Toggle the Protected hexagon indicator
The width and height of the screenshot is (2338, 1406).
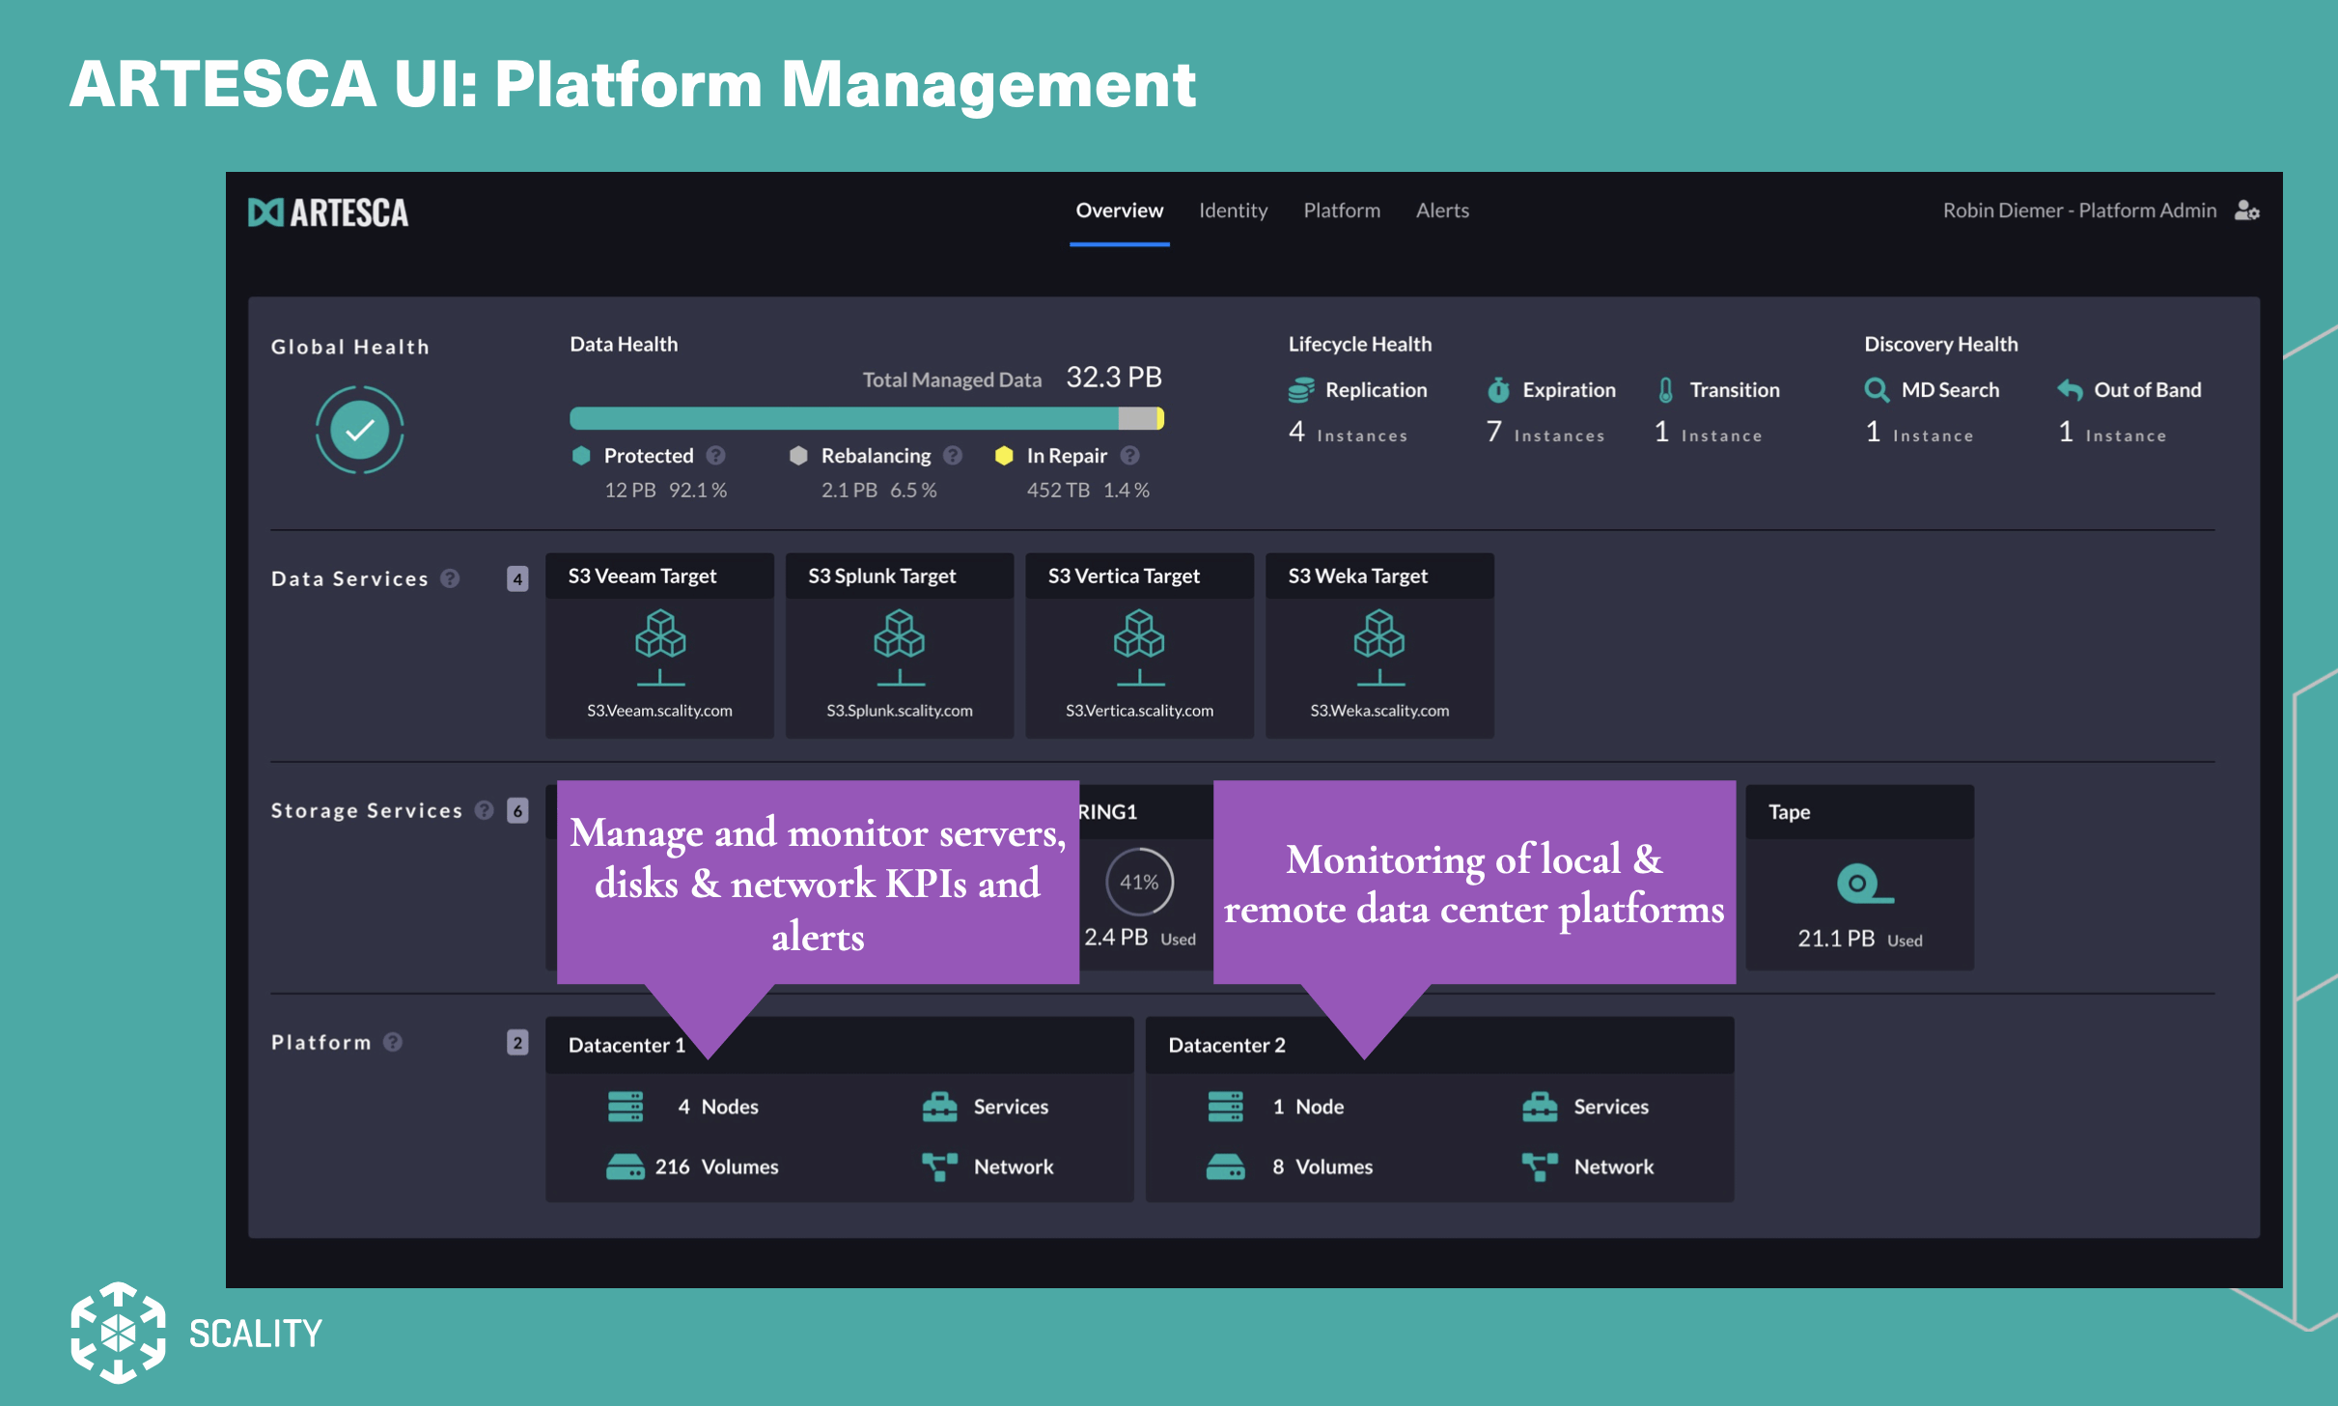click(x=582, y=455)
